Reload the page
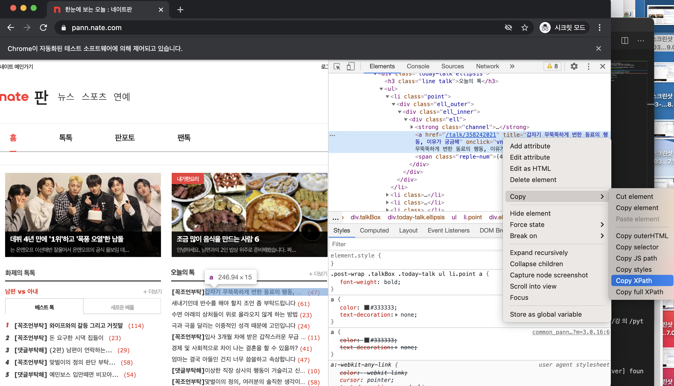 tap(44, 28)
